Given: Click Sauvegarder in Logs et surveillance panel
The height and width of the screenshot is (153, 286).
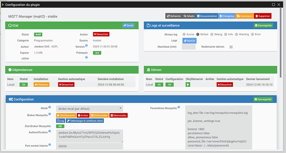Looking at the screenshot, I should (x=263, y=25).
